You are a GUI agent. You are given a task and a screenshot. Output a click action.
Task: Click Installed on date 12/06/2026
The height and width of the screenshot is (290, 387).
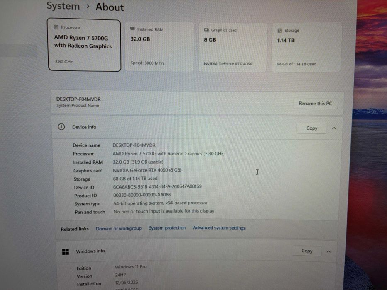click(127, 283)
